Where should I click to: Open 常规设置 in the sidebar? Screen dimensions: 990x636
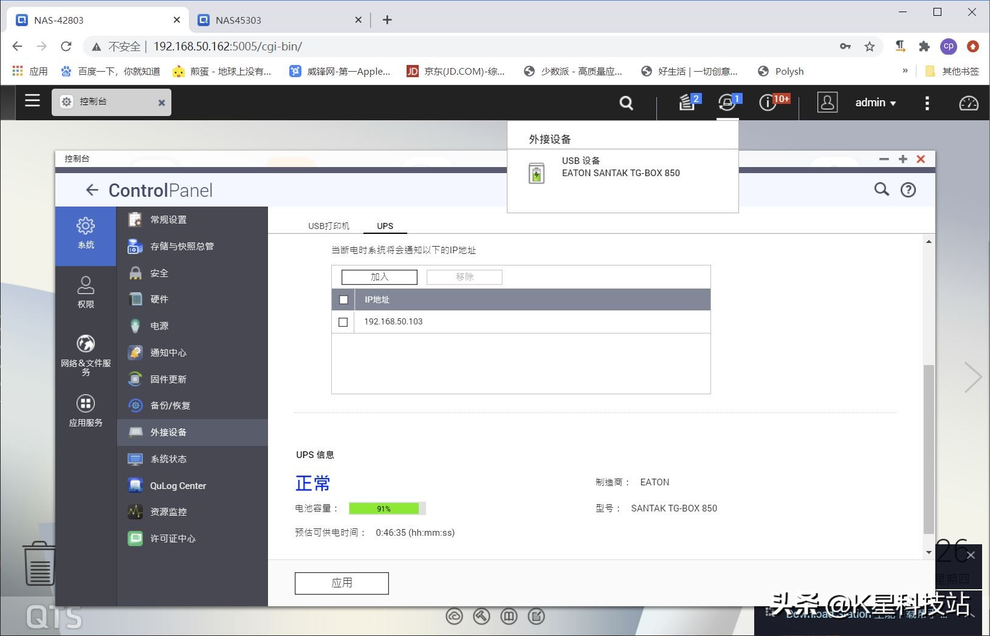tap(192, 219)
